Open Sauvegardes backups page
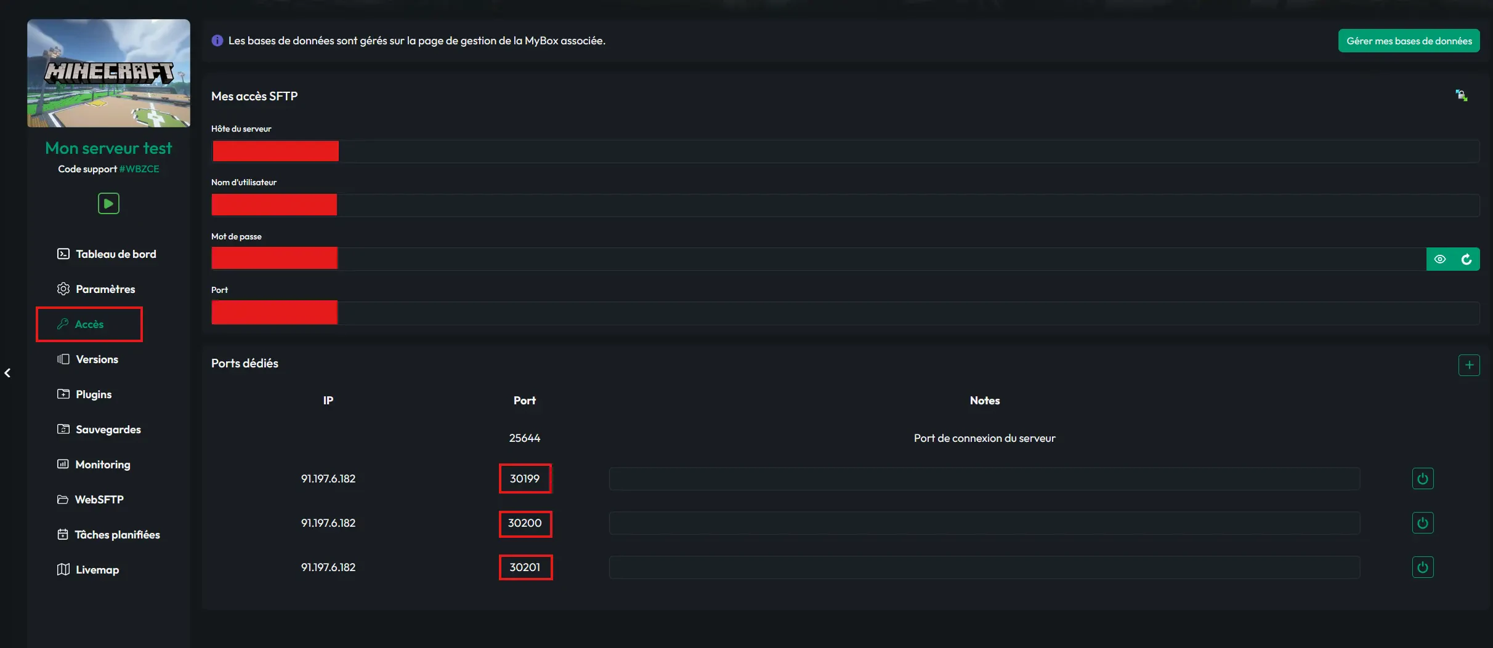 tap(99, 430)
